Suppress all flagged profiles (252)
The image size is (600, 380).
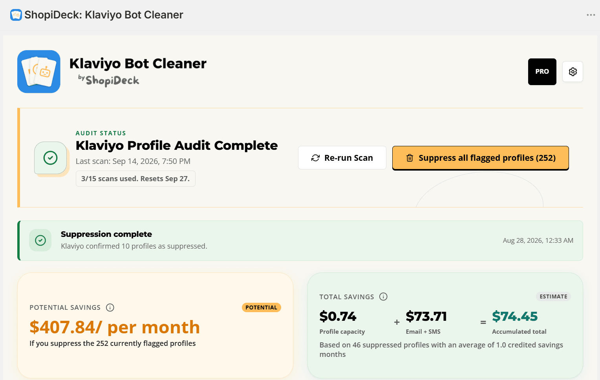481,158
